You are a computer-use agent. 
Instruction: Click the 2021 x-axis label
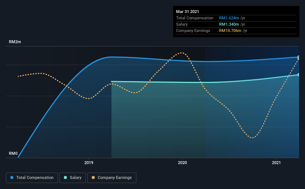(x=276, y=163)
